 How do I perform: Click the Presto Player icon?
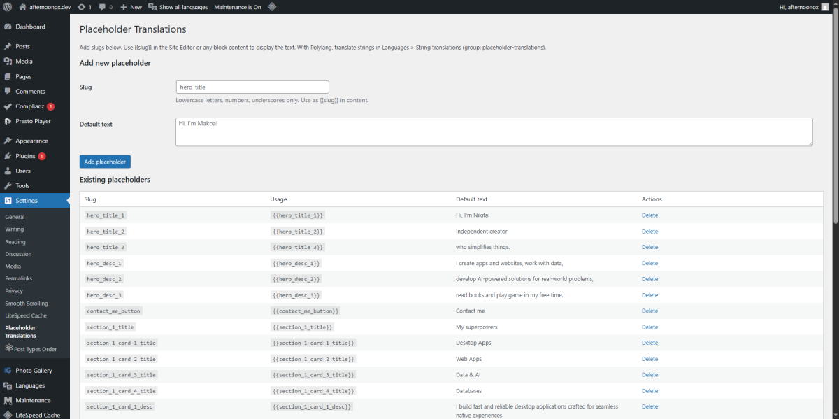tap(8, 121)
